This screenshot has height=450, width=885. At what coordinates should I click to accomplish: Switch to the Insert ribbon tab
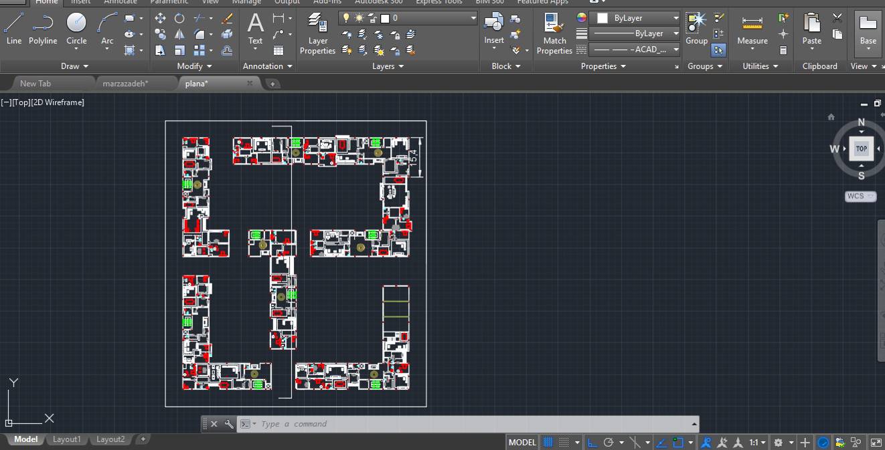[81, 2]
